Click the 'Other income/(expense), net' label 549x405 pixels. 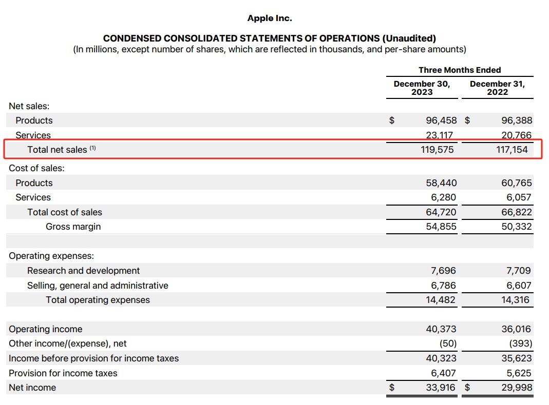click(x=68, y=343)
